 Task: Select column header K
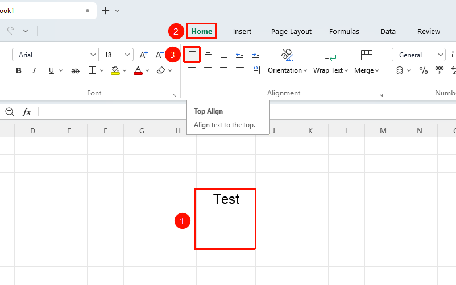click(310, 131)
